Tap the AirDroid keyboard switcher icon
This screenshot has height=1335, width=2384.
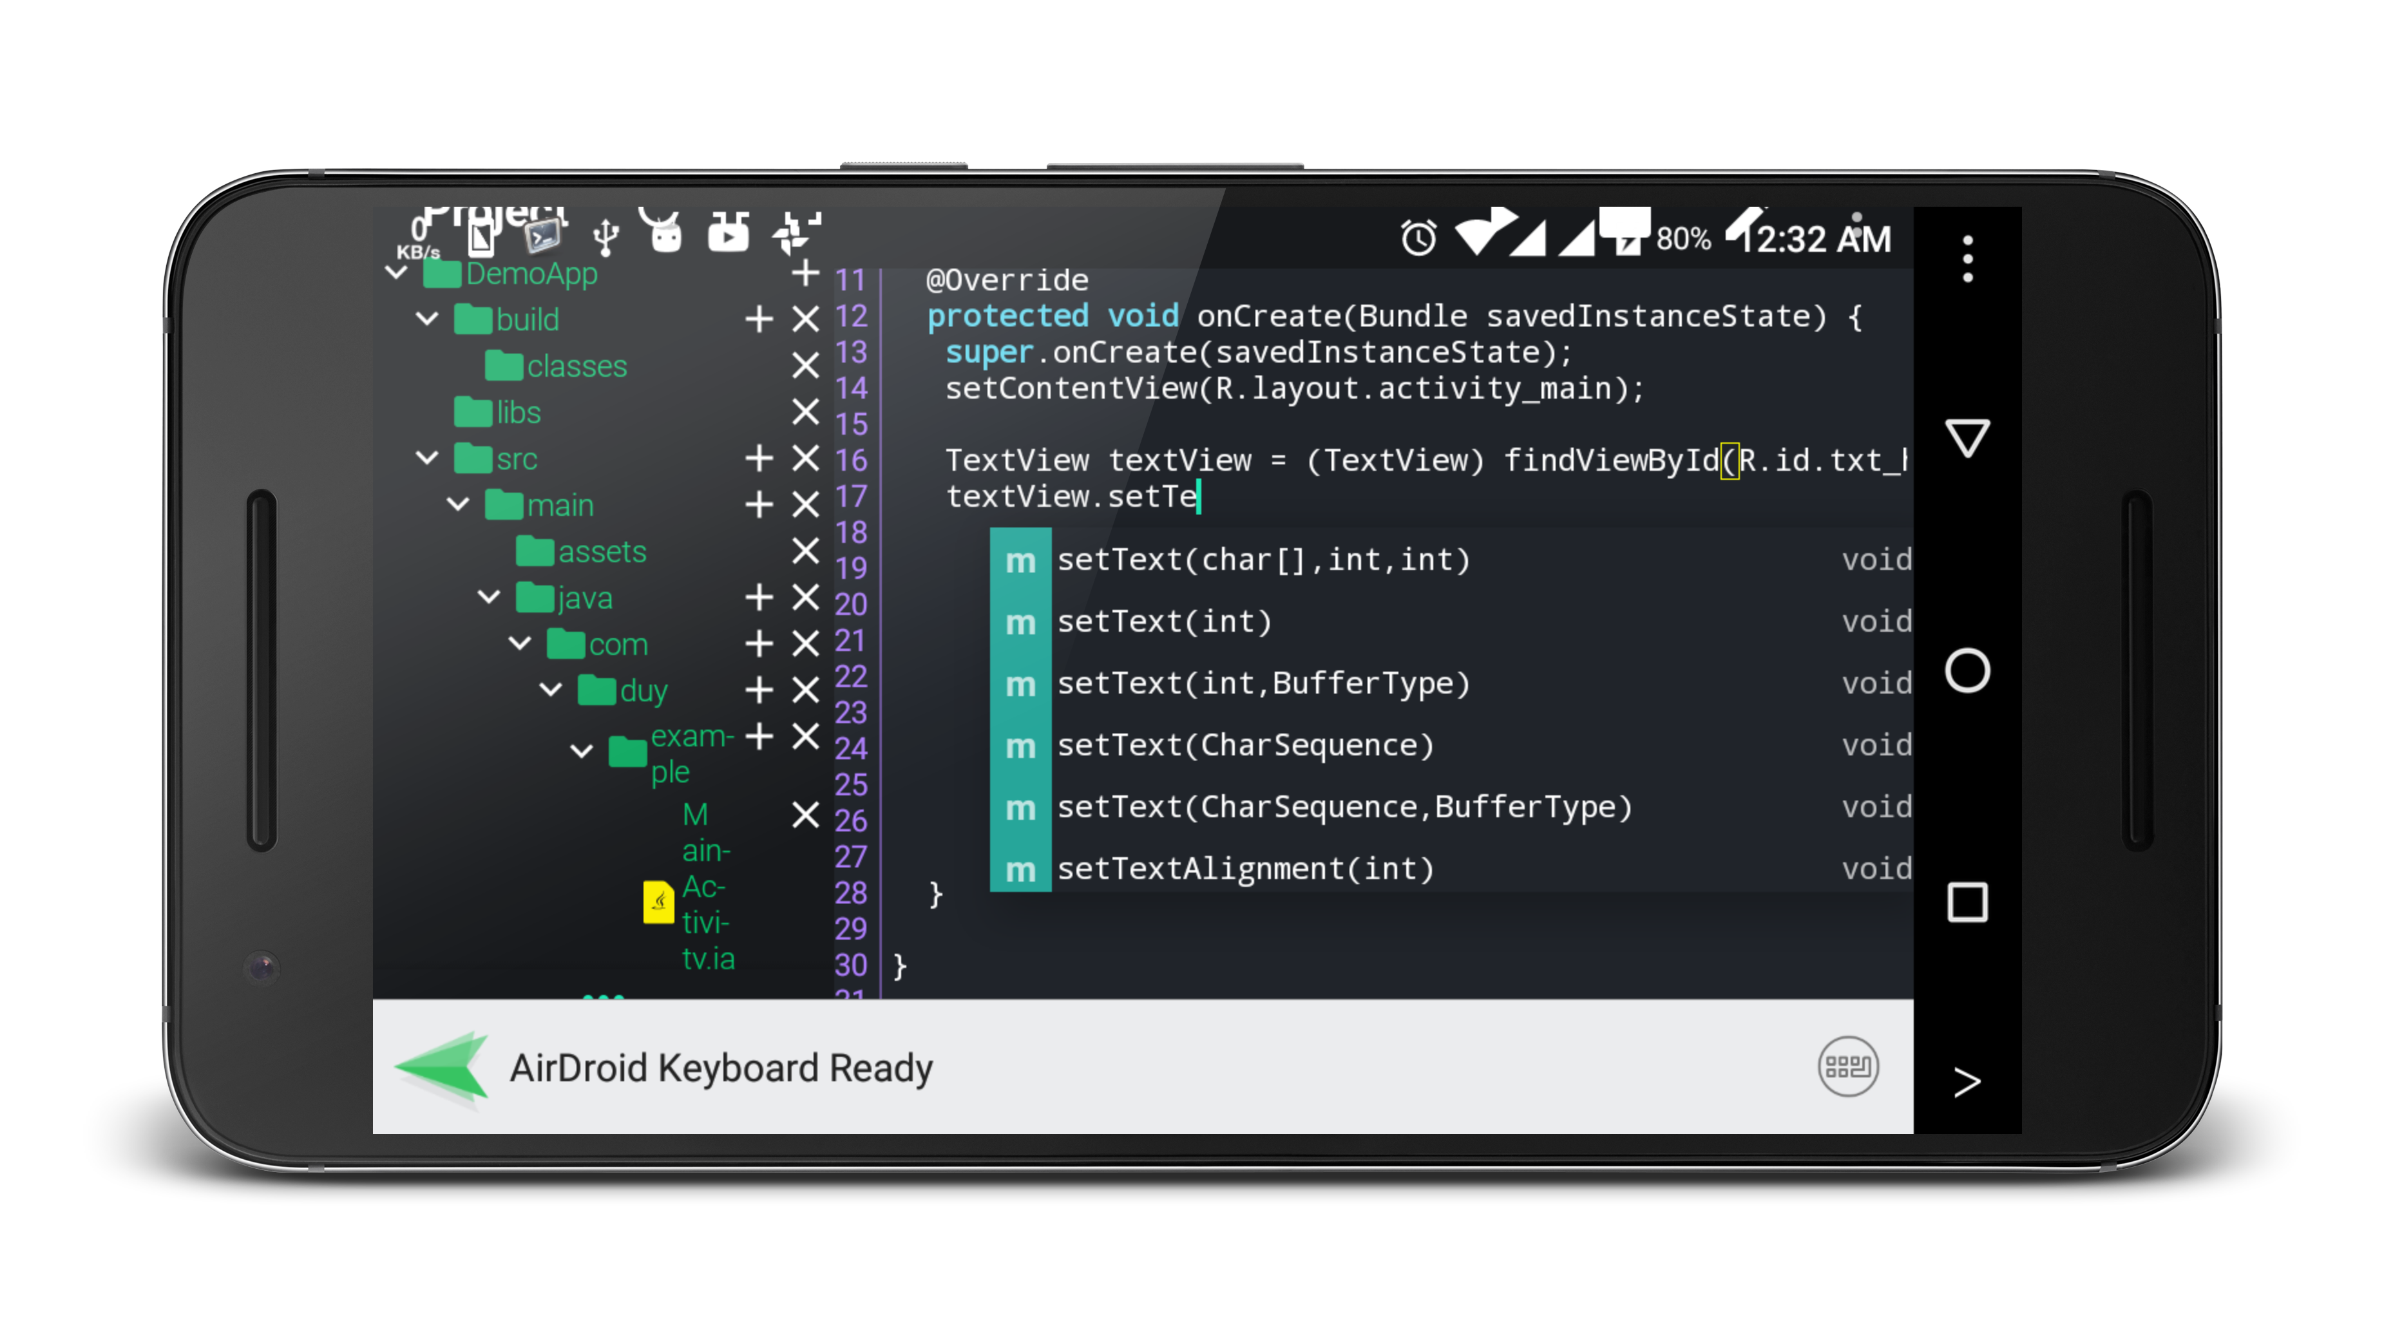coord(1847,1066)
